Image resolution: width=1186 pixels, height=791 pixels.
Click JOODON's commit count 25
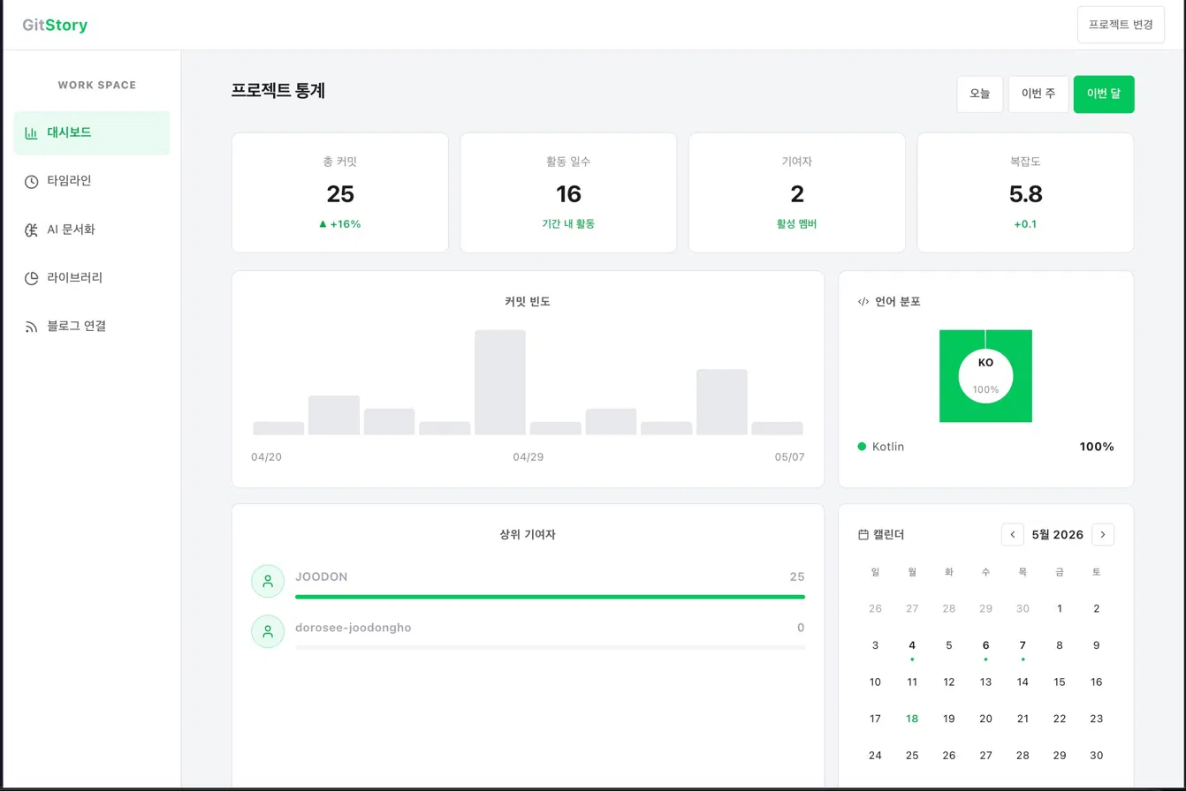coord(797,576)
